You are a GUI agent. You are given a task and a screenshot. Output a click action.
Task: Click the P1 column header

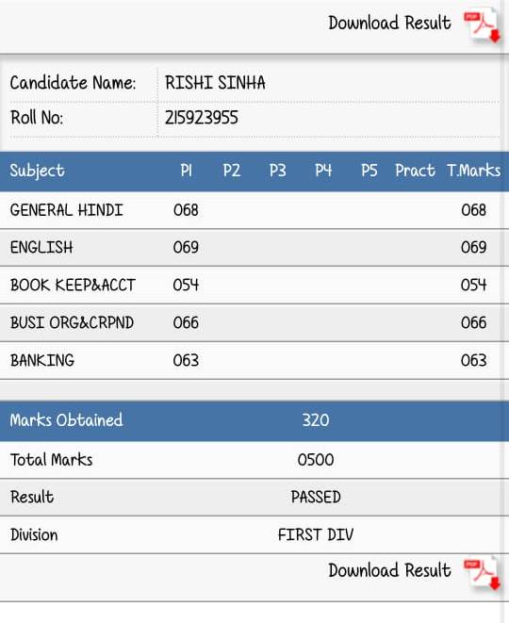tap(187, 171)
